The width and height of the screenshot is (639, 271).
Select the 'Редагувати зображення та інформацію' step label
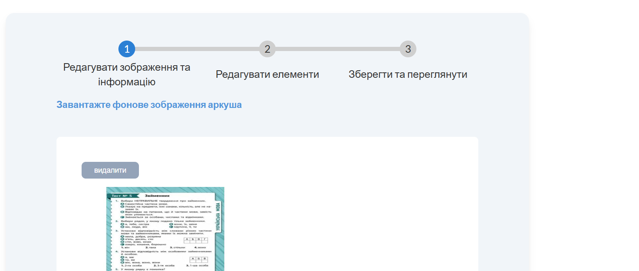[x=127, y=74]
